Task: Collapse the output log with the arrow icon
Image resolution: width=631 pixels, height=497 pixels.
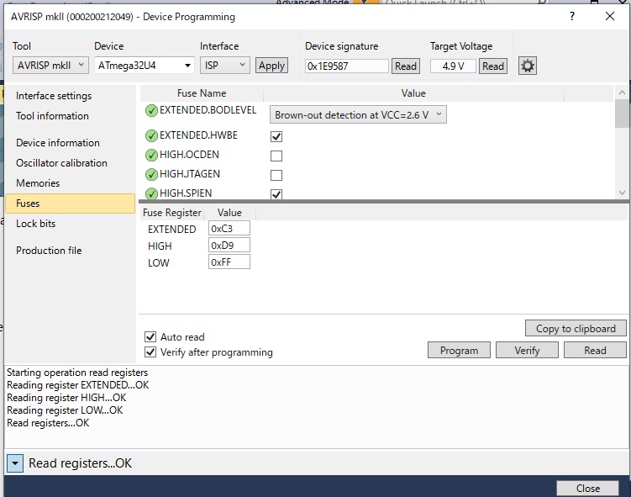Action: pos(15,463)
